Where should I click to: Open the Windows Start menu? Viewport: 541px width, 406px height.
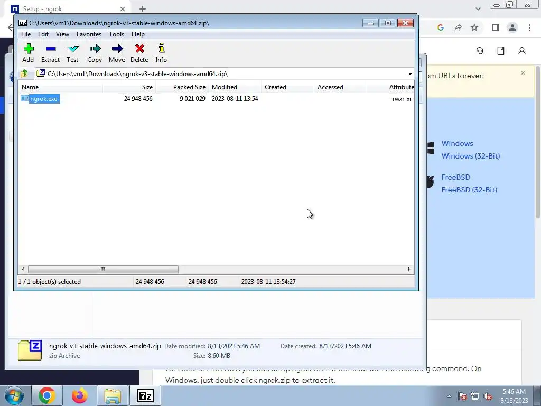14,395
